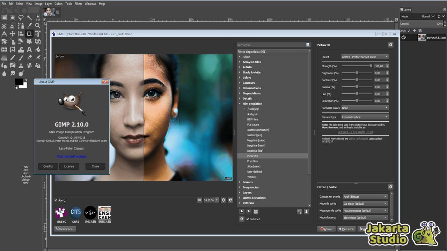Viewport: 447px width, 251px height.
Task: Open the File menu
Action: click(3, 3)
